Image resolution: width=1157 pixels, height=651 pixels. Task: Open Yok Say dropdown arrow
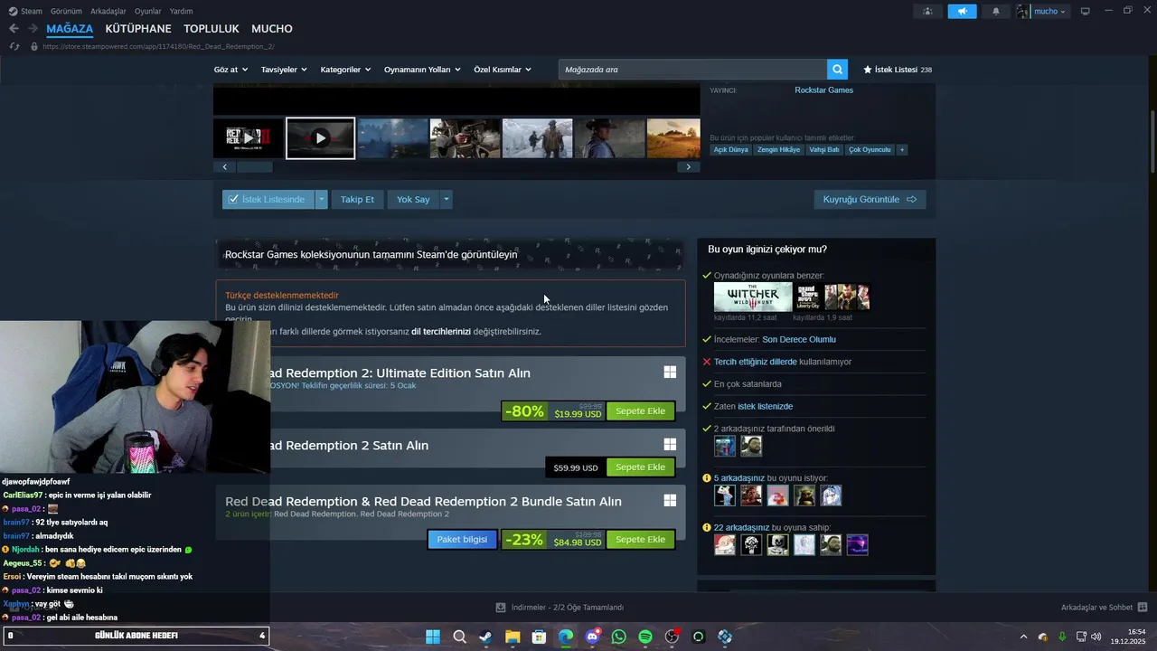pyautogui.click(x=446, y=199)
